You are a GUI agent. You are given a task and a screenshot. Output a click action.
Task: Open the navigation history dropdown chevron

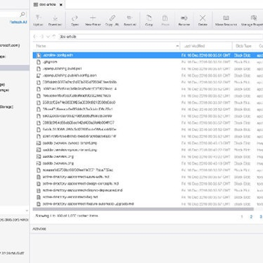click(48, 37)
